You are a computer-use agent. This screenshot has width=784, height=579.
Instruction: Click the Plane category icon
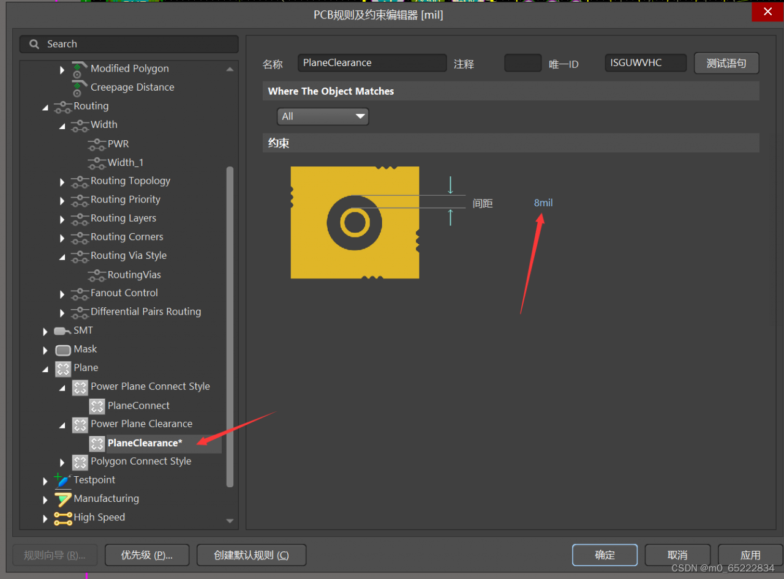click(63, 368)
